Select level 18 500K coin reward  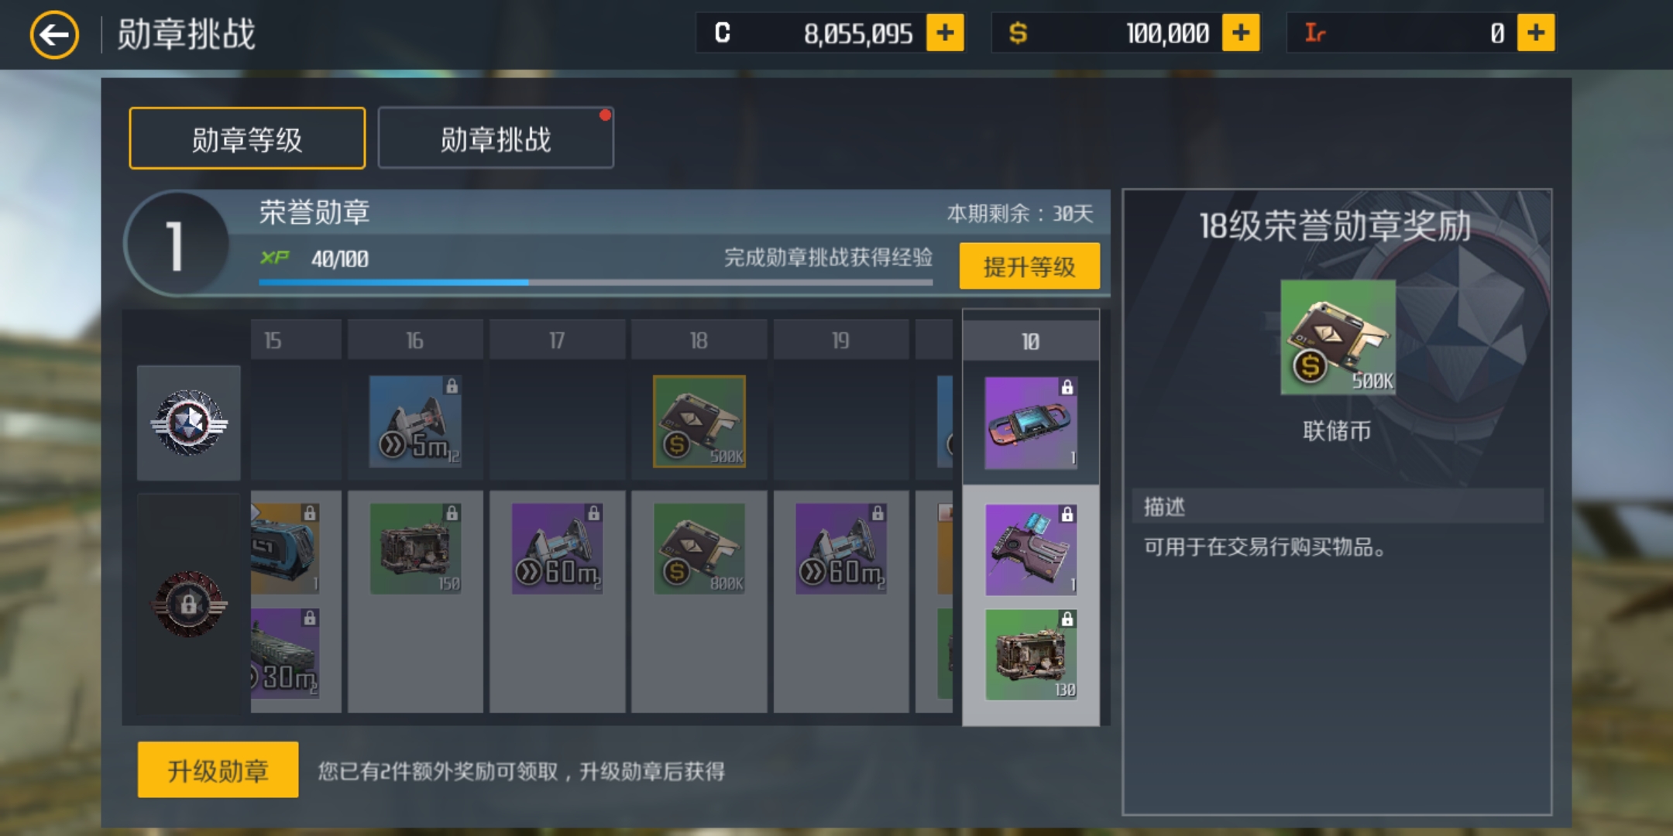point(699,422)
